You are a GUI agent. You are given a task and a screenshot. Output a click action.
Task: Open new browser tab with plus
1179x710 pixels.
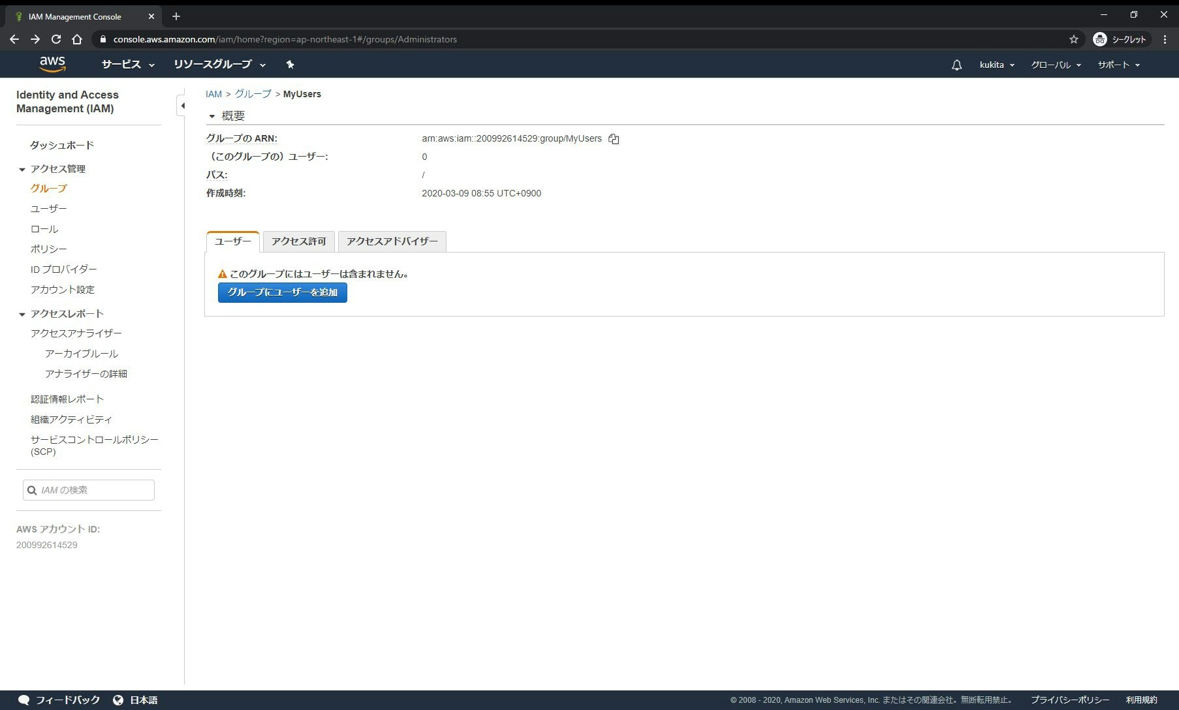(x=176, y=16)
